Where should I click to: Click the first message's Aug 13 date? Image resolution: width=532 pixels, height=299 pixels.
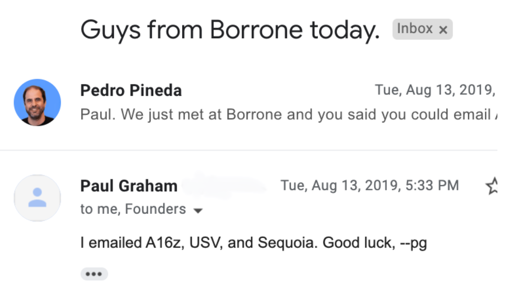[x=434, y=90]
